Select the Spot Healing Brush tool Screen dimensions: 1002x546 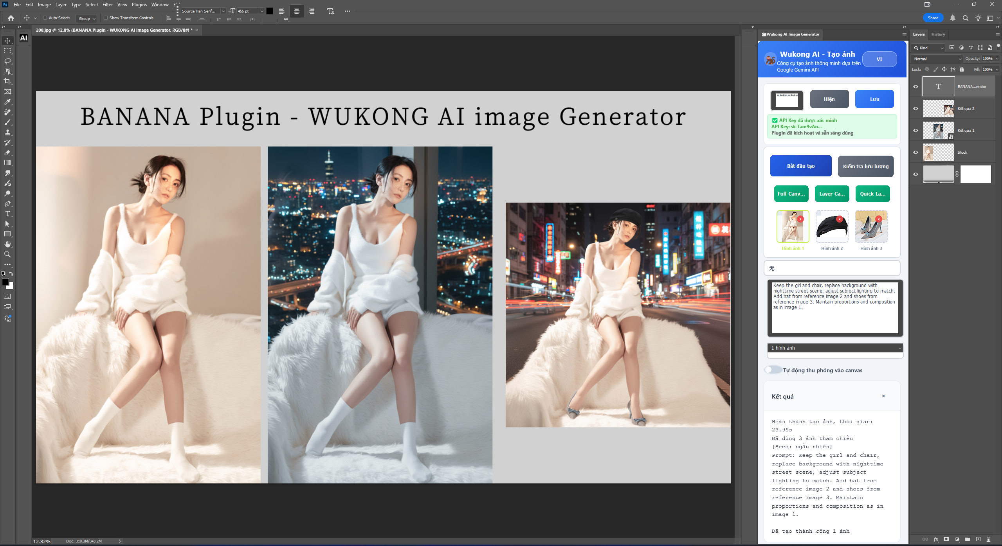(7, 112)
